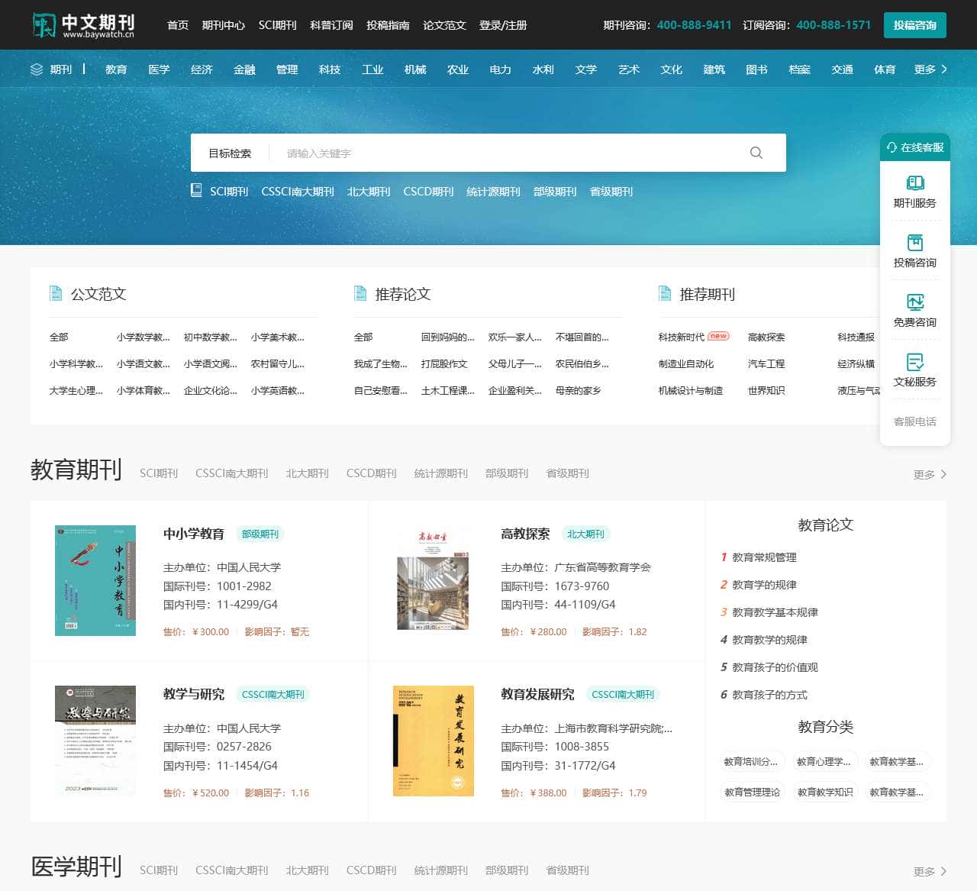This screenshot has height=891, width=977.
Task: Open 教育常规管理 in 教育论文 list
Action: [x=764, y=557]
